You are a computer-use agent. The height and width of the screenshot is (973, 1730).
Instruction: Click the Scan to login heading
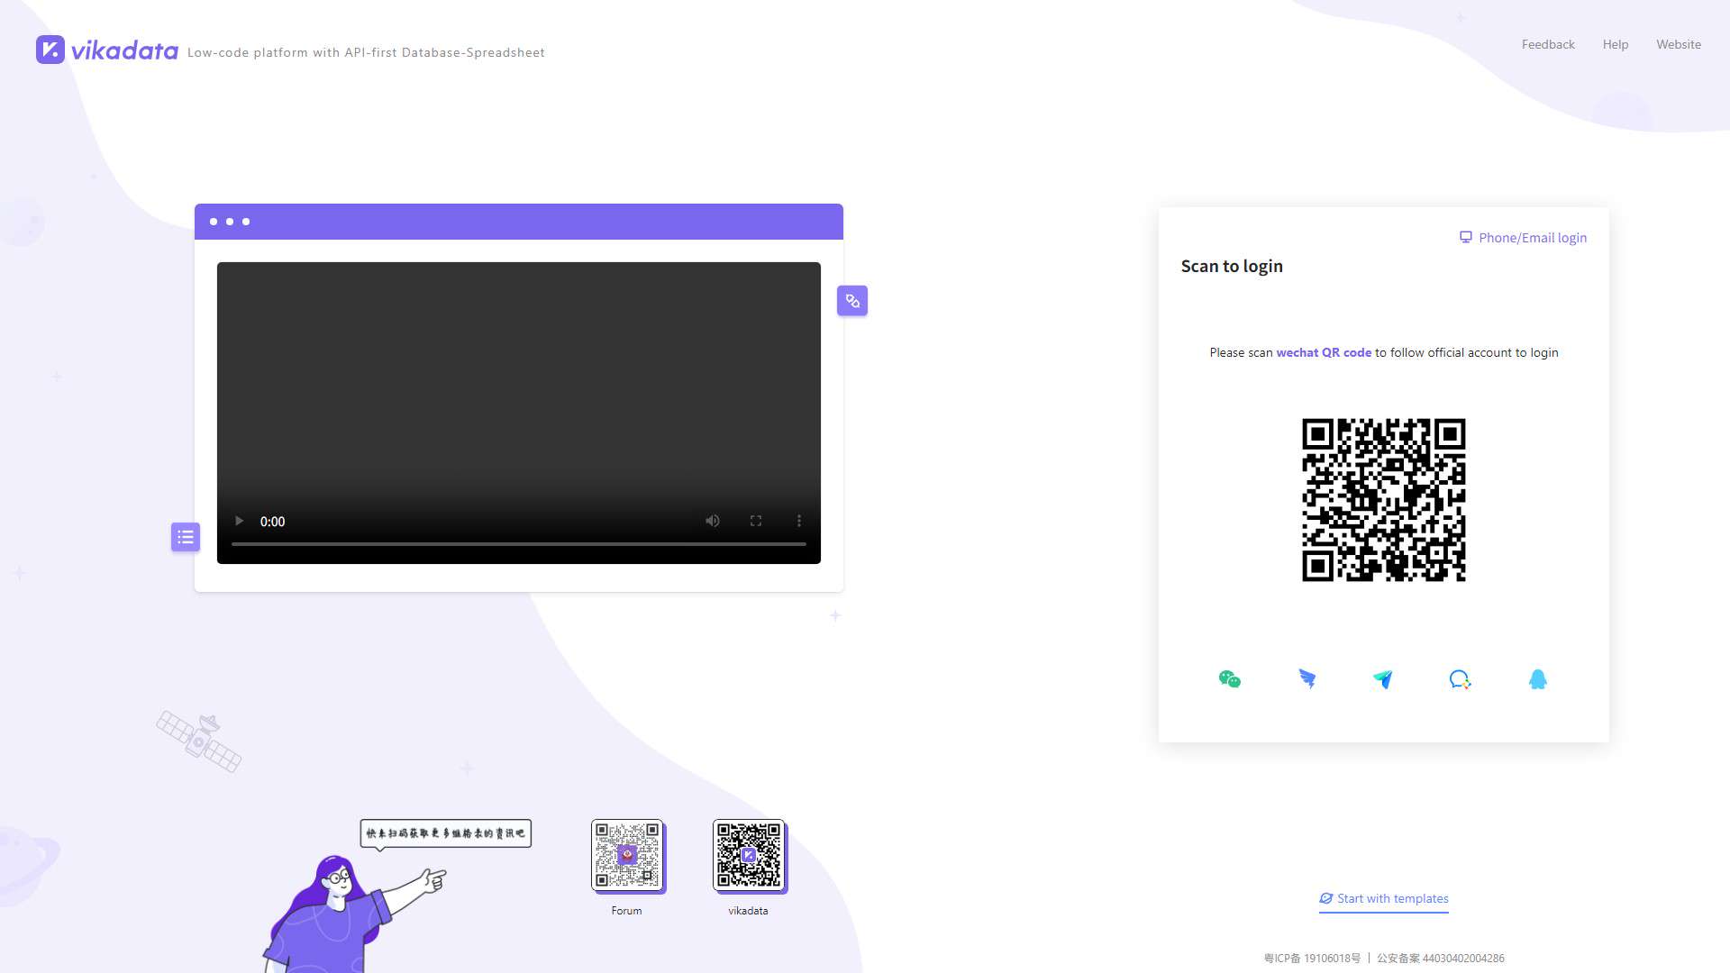coord(1232,266)
